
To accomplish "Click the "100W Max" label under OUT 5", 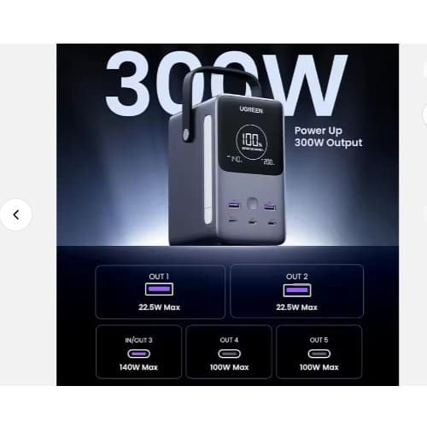I will pos(319,367).
